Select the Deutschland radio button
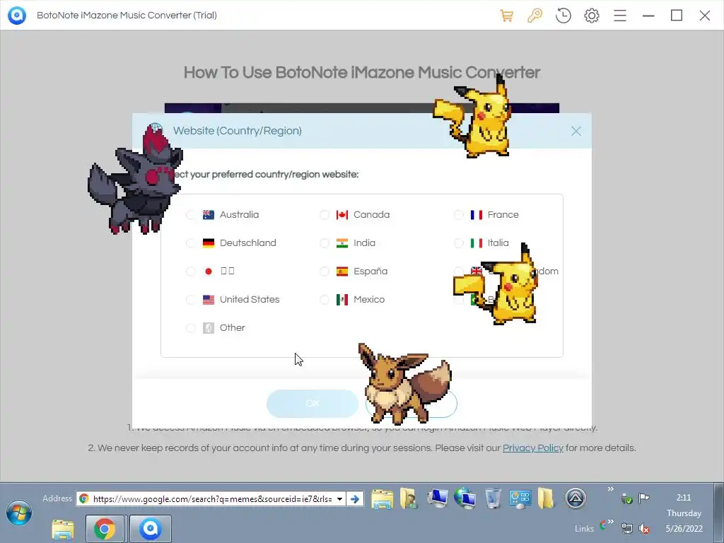The image size is (724, 543). 190,243
